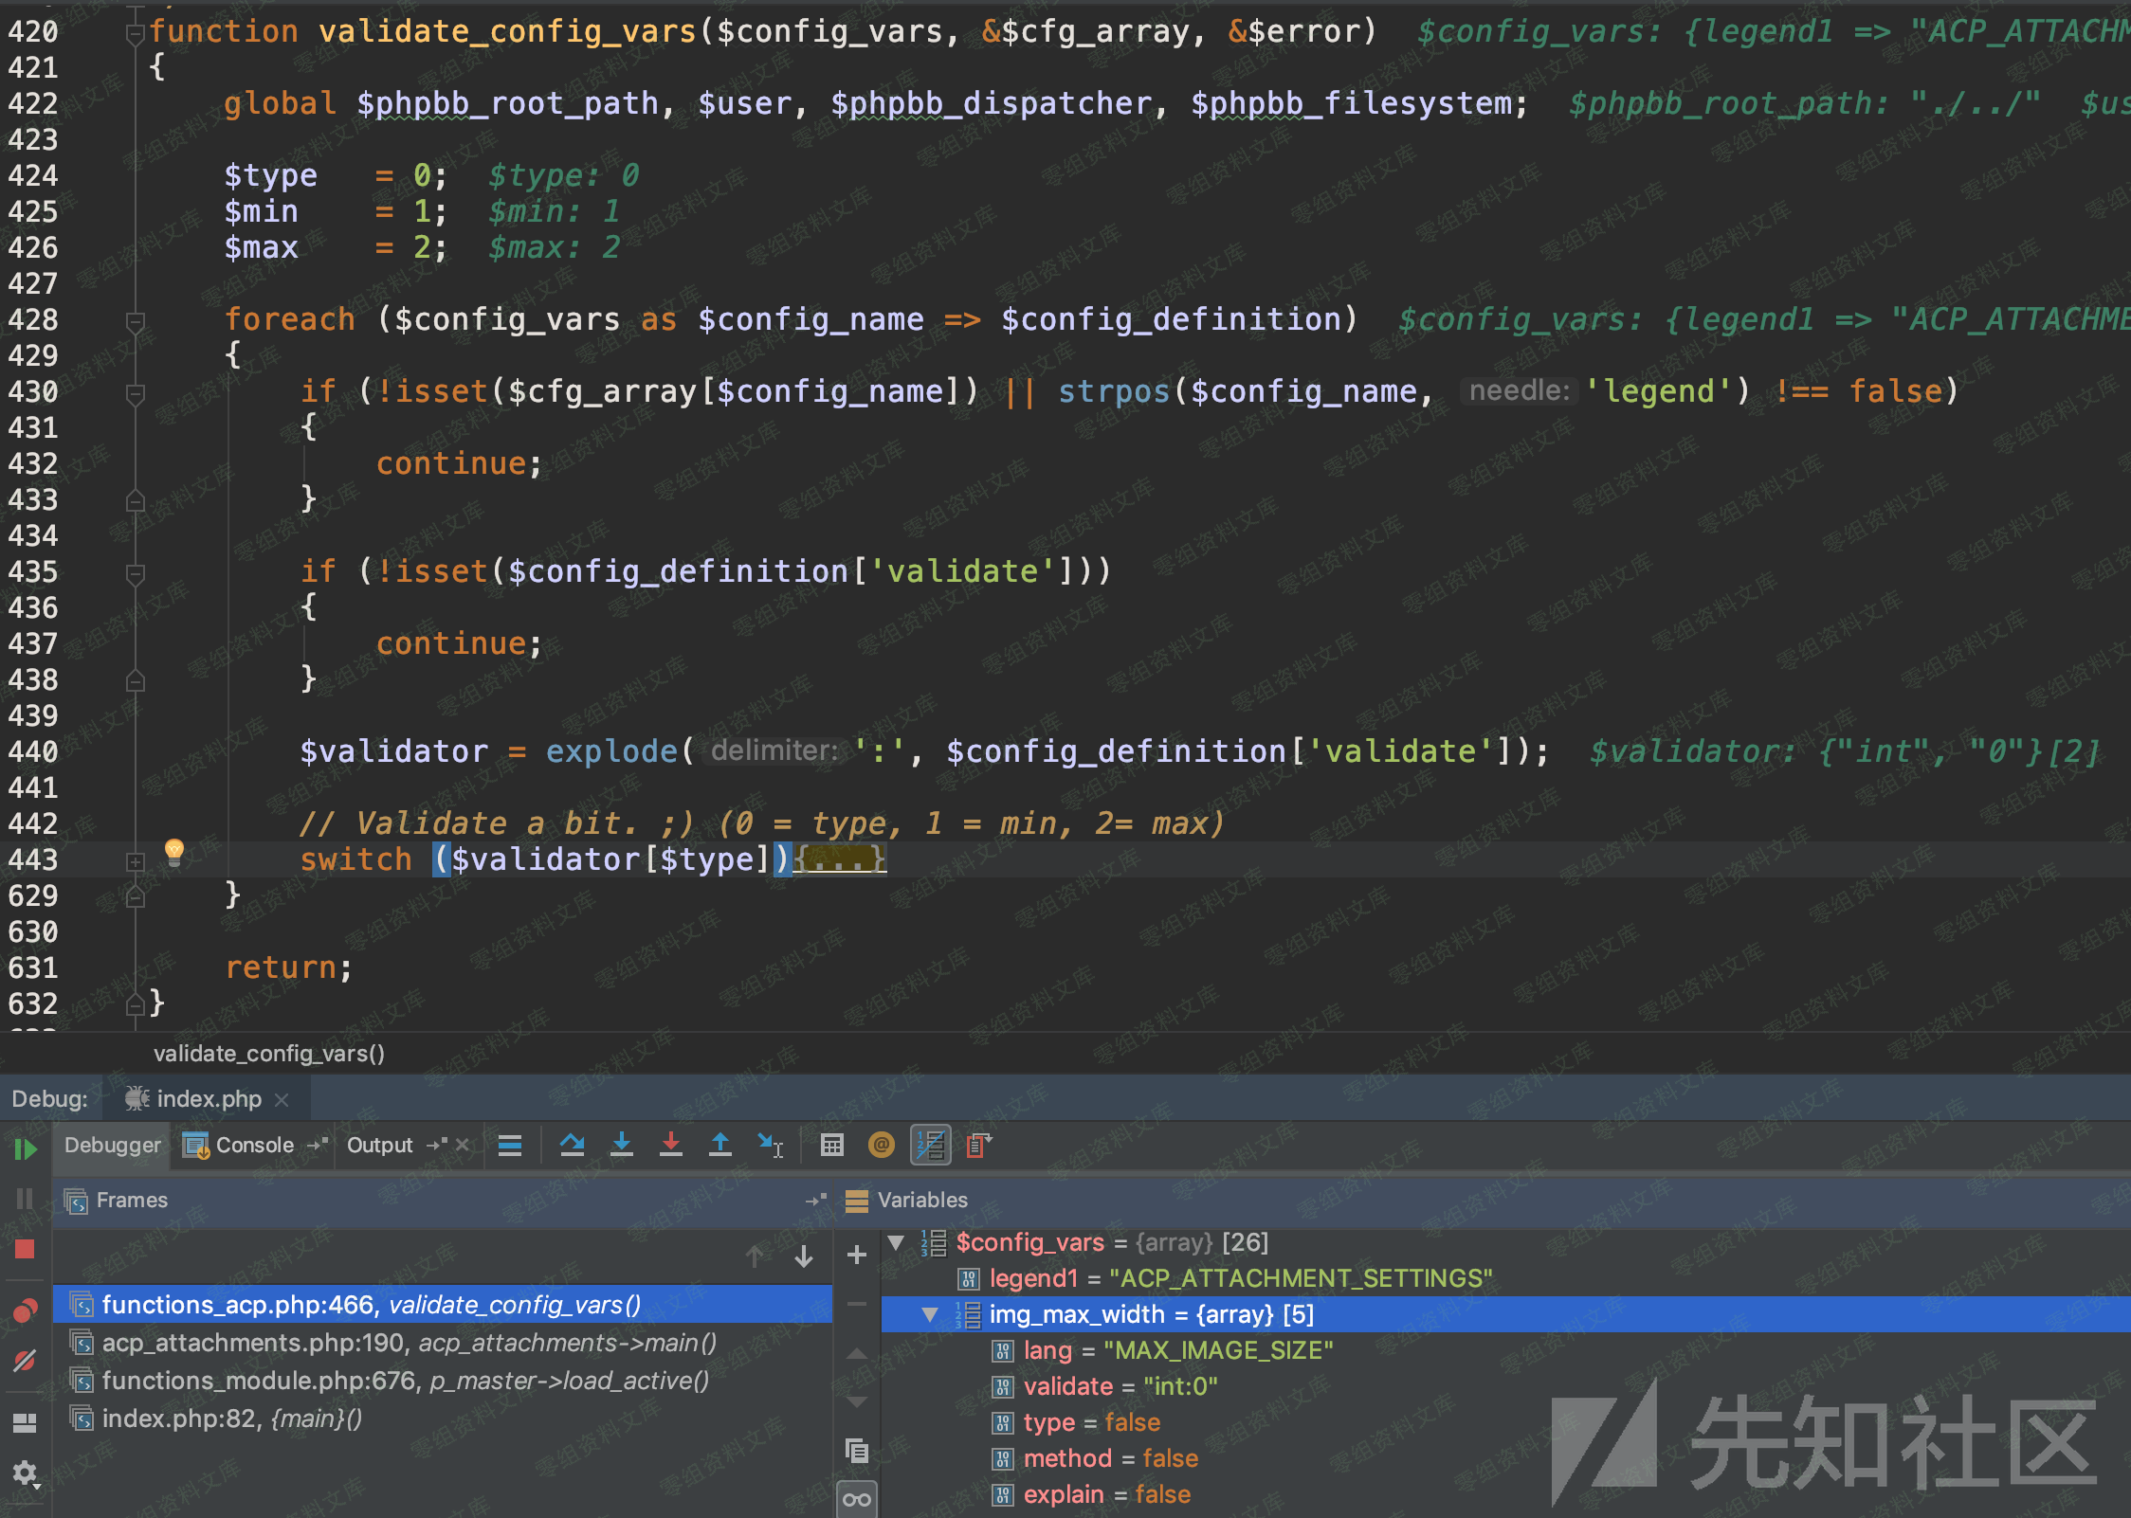The height and width of the screenshot is (1518, 2131).
Task: Expand the folded switch block on line 443
Action: [136, 861]
